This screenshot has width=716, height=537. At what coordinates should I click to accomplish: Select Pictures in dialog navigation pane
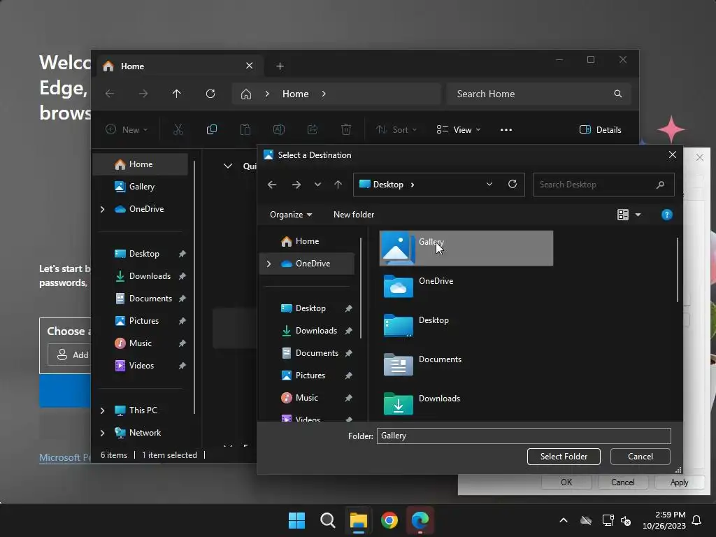click(307, 375)
